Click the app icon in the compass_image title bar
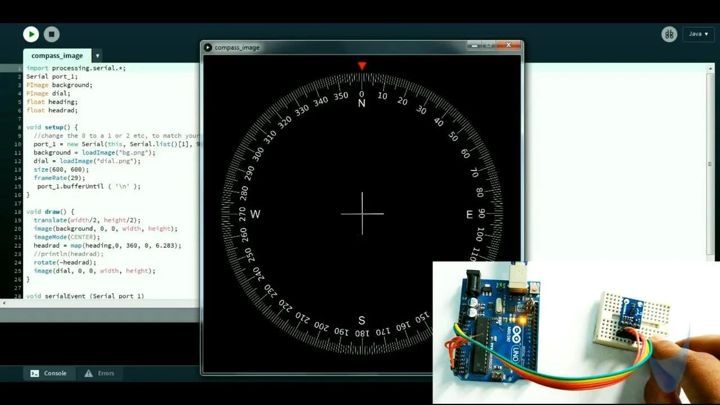The width and height of the screenshot is (720, 405). [x=208, y=47]
